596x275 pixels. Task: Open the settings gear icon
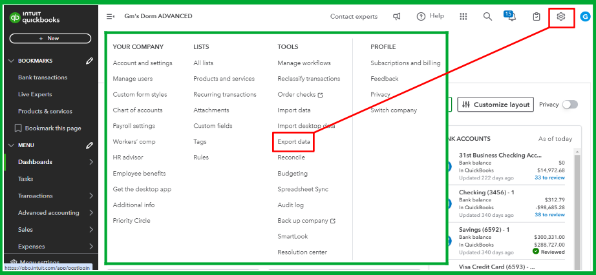(x=561, y=17)
